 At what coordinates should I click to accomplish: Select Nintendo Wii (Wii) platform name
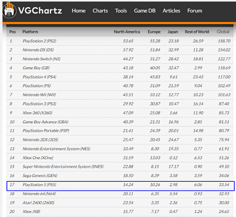(x=39, y=95)
